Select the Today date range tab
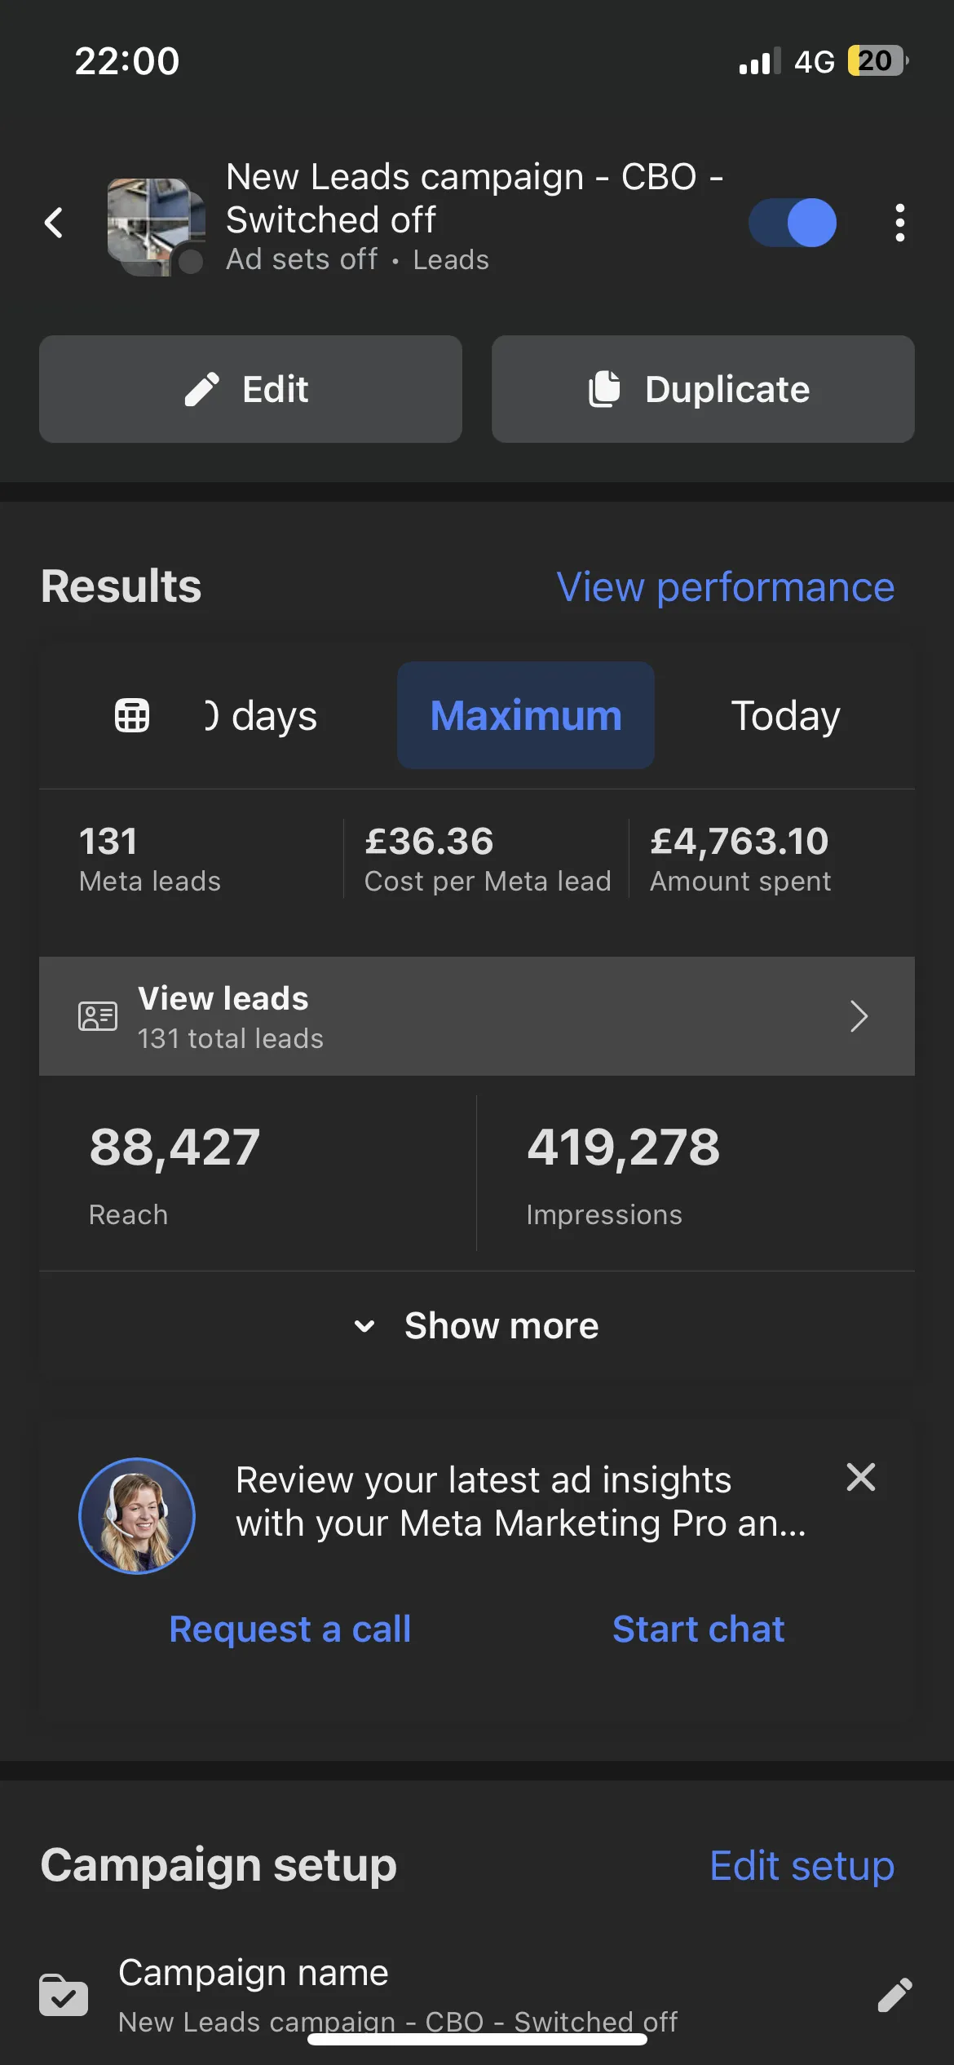954x2065 pixels. [x=785, y=716]
